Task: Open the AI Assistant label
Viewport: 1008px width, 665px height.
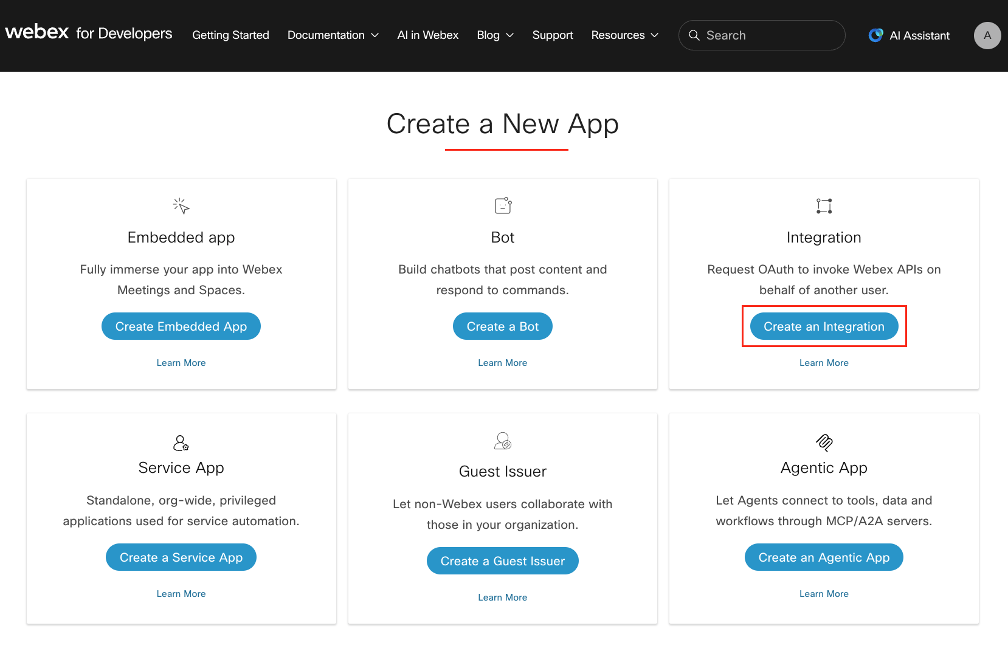Action: [x=919, y=36]
